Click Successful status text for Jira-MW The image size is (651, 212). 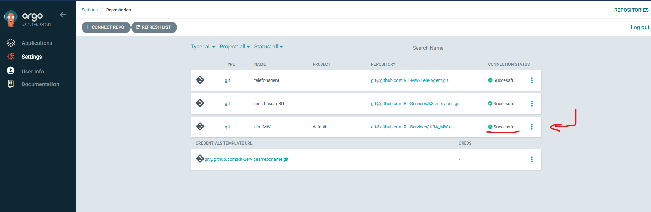click(x=504, y=127)
